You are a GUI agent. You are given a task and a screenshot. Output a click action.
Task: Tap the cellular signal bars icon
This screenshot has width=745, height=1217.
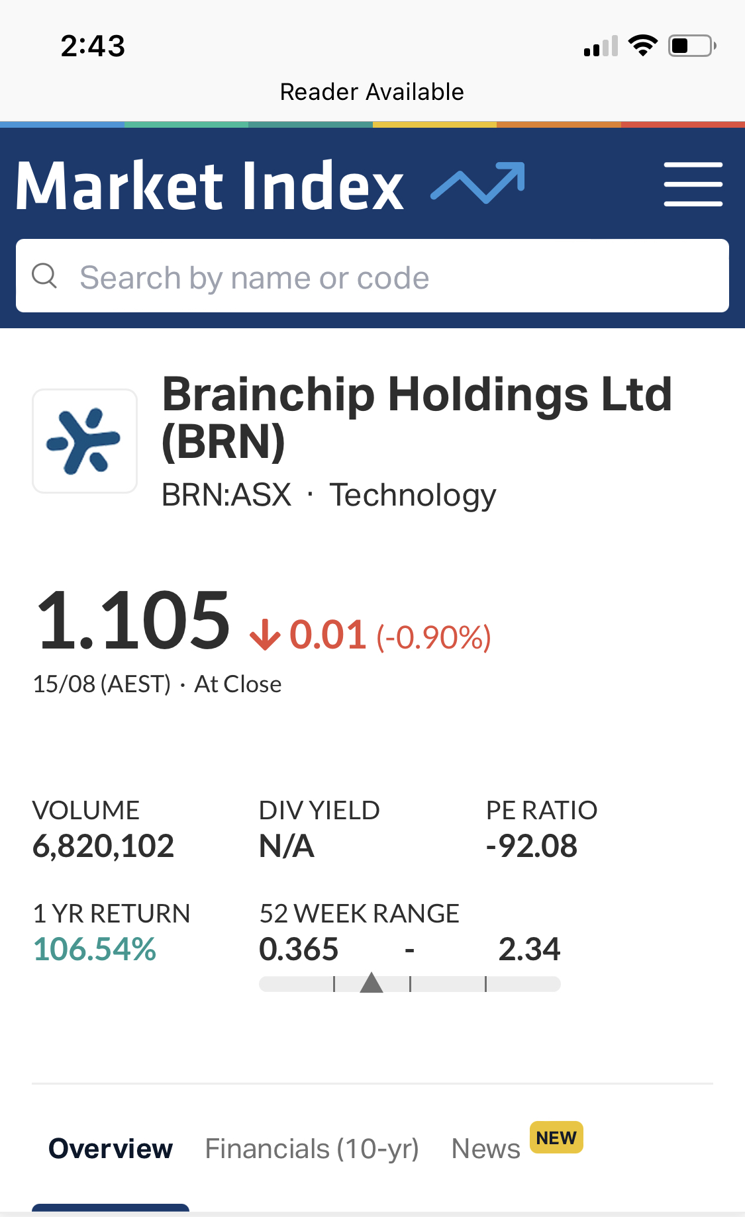[x=601, y=46]
